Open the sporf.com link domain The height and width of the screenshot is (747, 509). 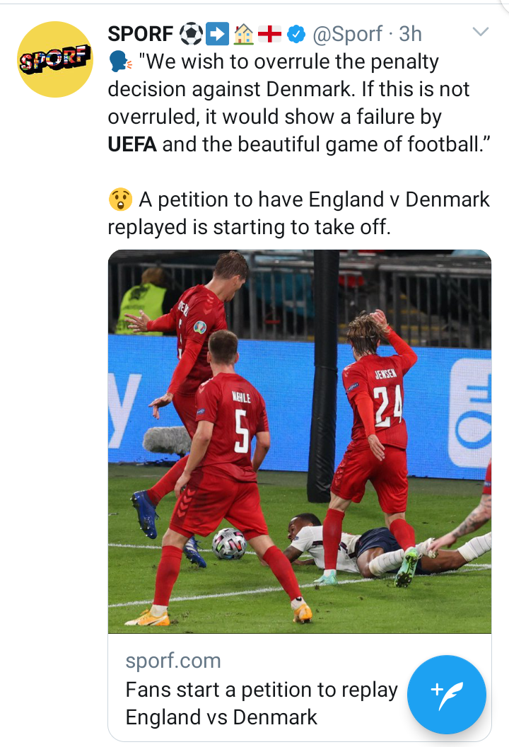173,661
